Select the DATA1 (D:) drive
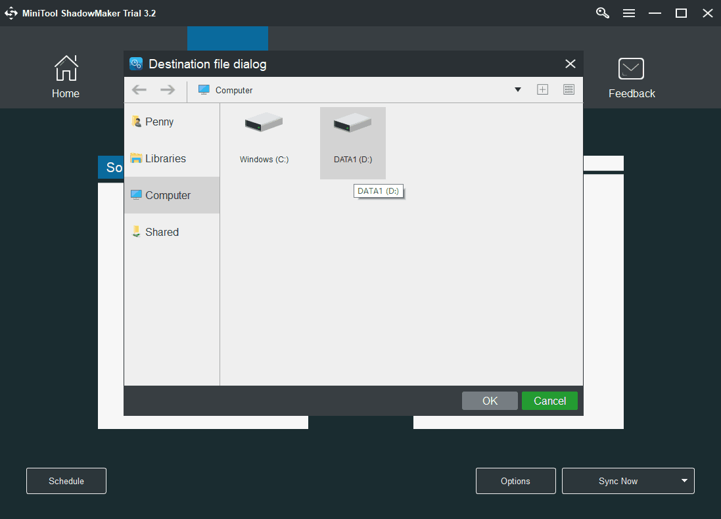This screenshot has width=721, height=519. (353, 143)
